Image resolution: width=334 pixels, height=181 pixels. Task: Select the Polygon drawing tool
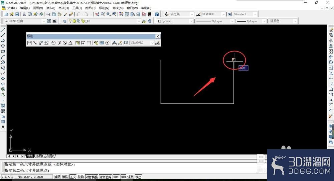click(x=3, y=46)
